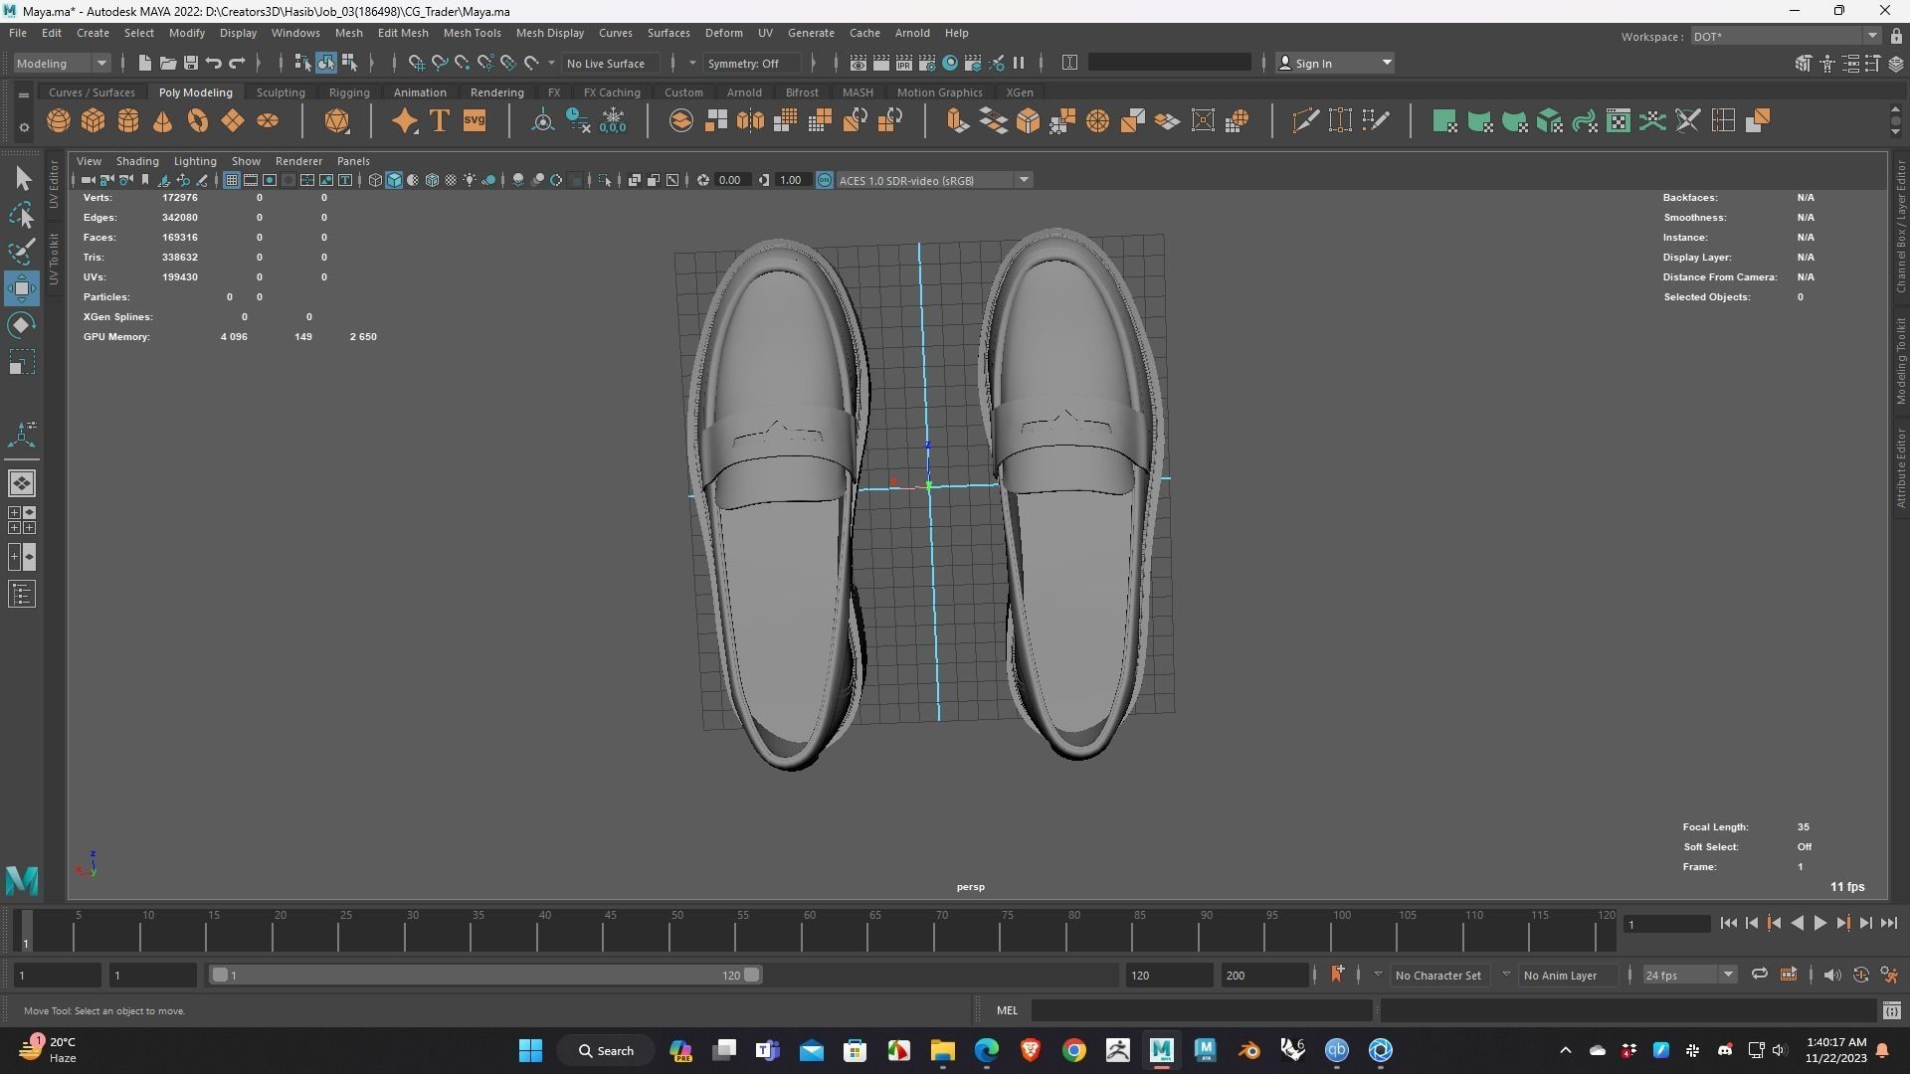
Task: Create a polygon cone from the shelf
Action: [163, 121]
